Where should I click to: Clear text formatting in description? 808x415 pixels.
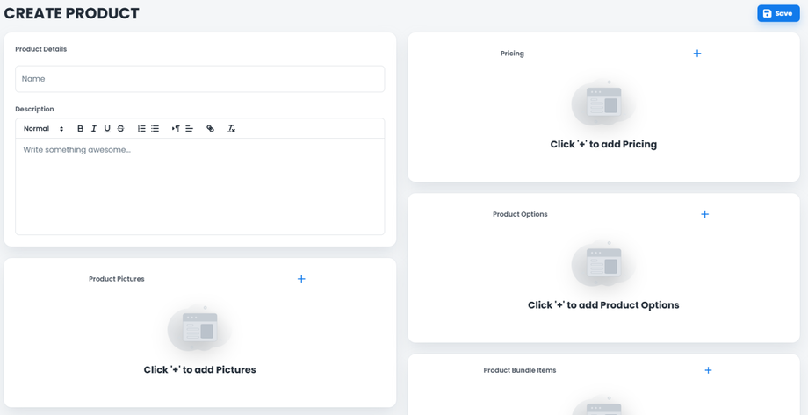231,129
